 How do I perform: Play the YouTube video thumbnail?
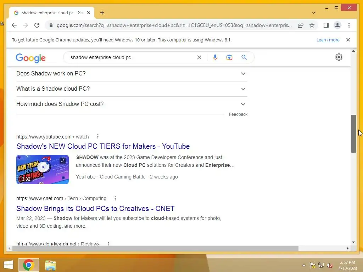(43, 169)
